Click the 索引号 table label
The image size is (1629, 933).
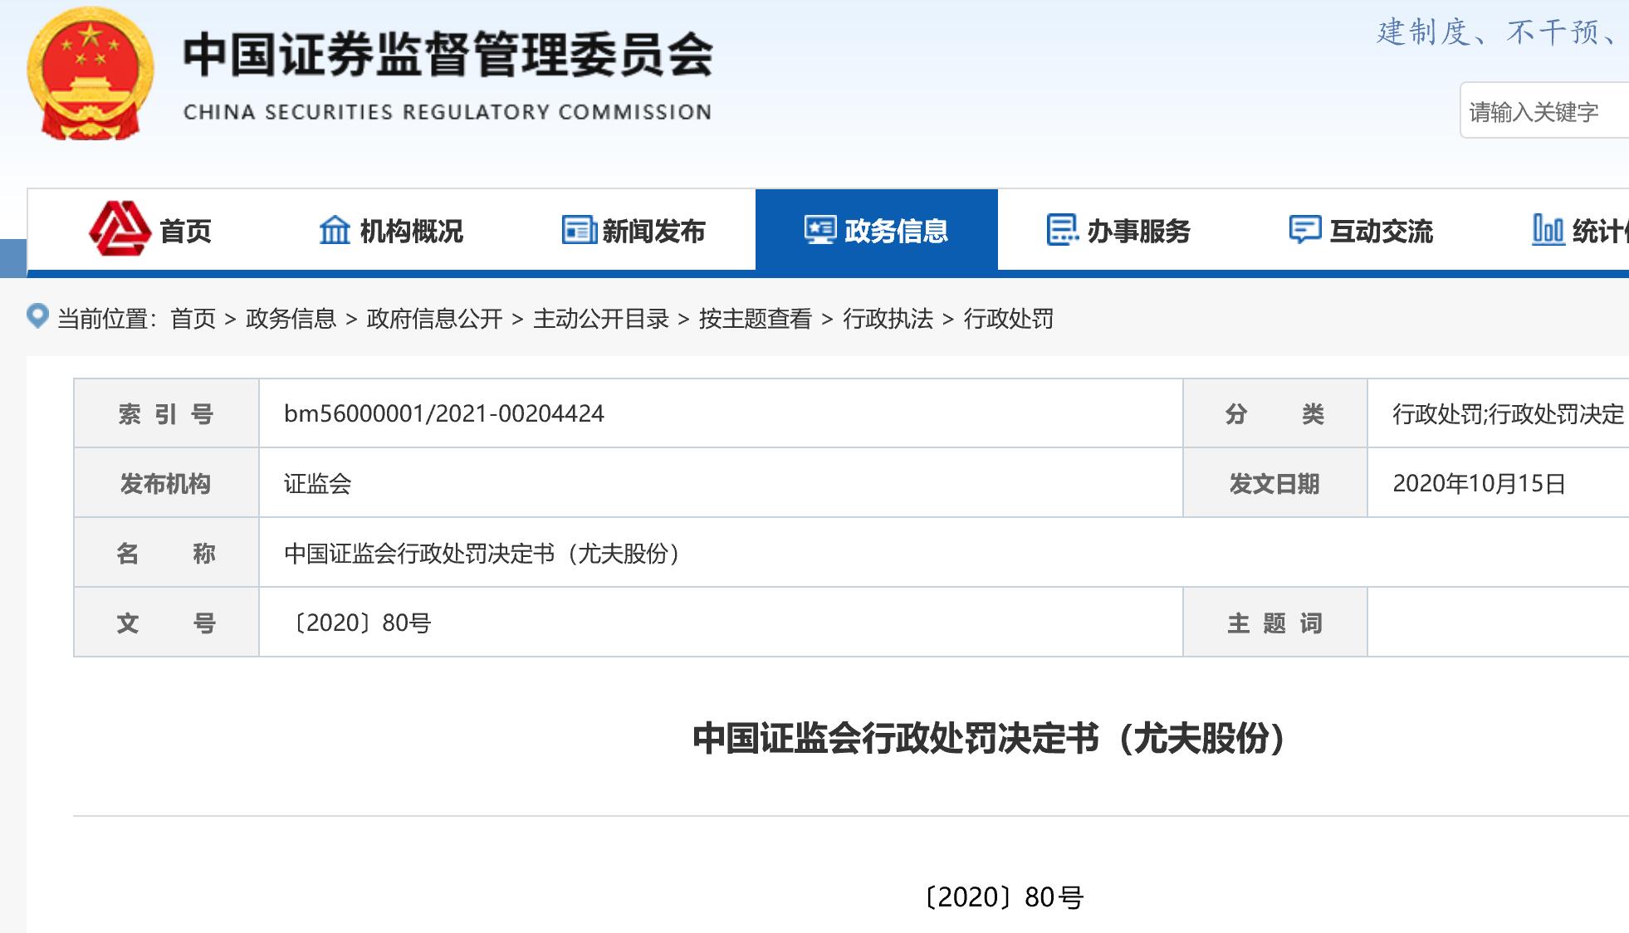166,413
